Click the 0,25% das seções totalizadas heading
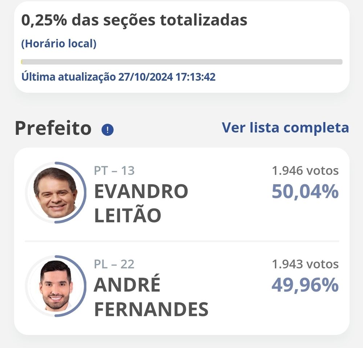Image resolution: width=363 pixels, height=348 pixels. tap(134, 20)
